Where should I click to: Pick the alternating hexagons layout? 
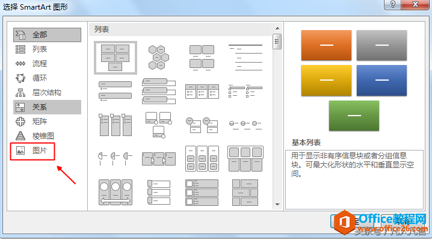[158, 58]
